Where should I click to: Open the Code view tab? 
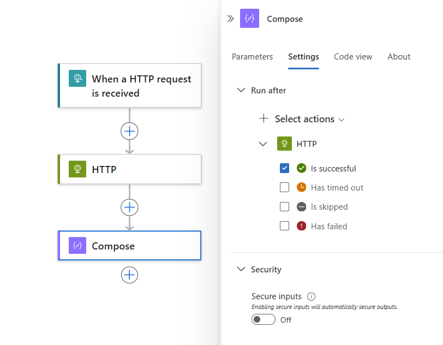click(x=353, y=57)
